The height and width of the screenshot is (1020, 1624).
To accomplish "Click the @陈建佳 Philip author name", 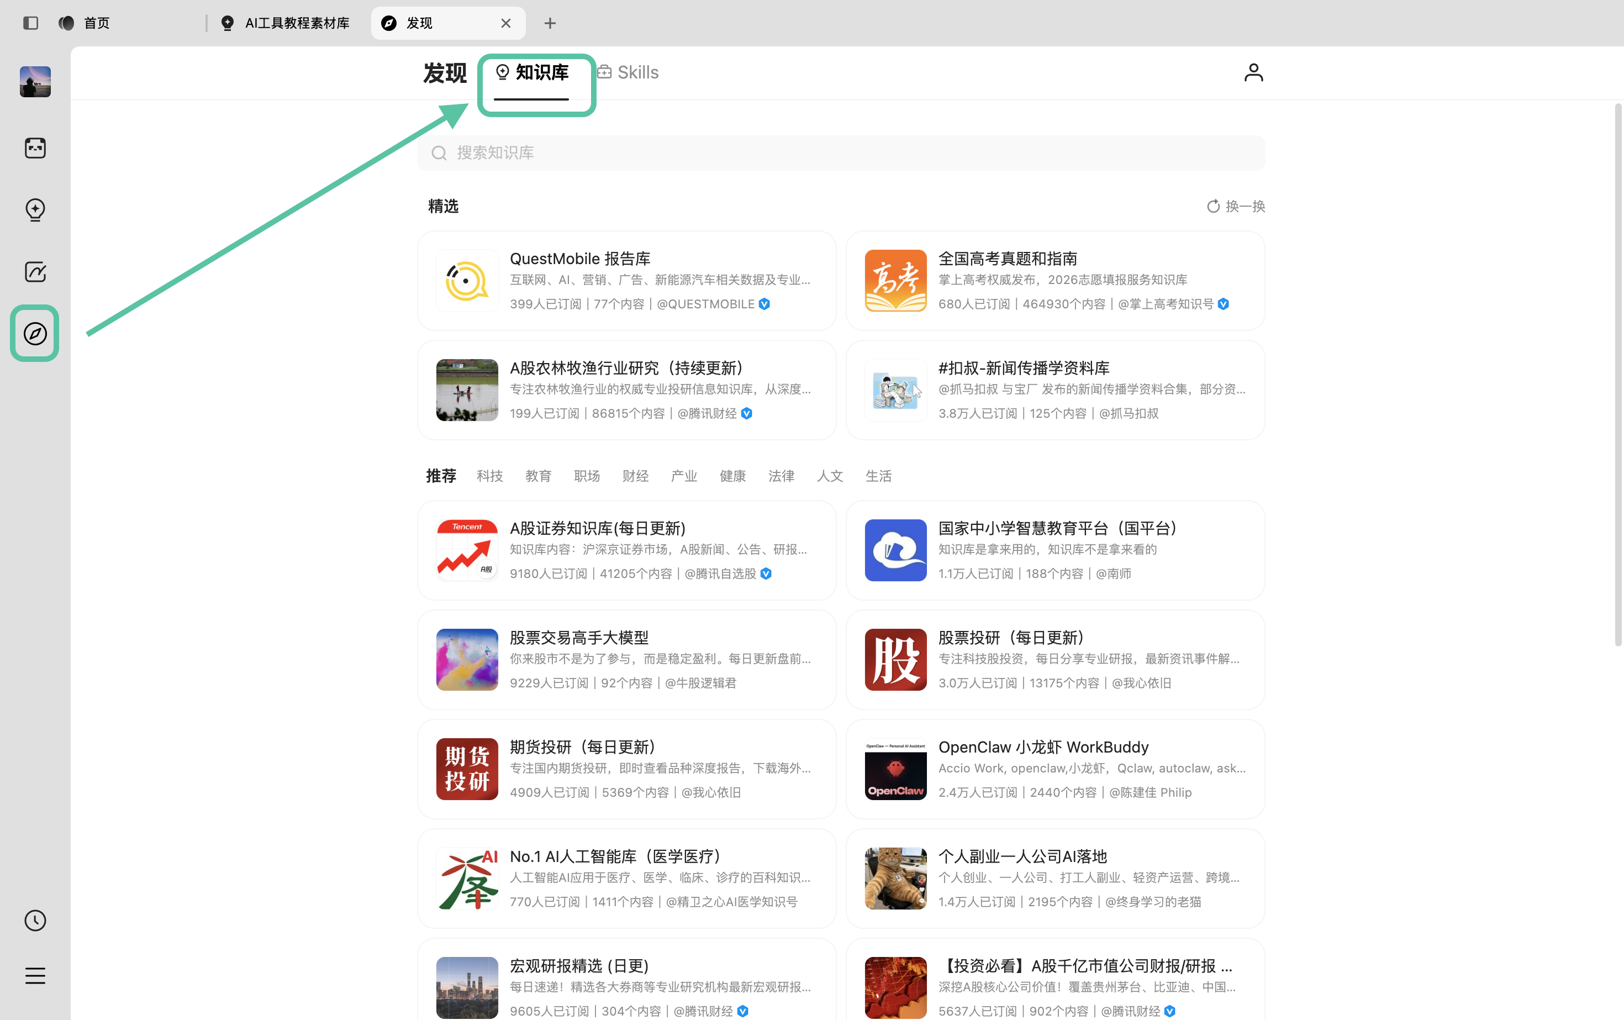I will (x=1151, y=793).
